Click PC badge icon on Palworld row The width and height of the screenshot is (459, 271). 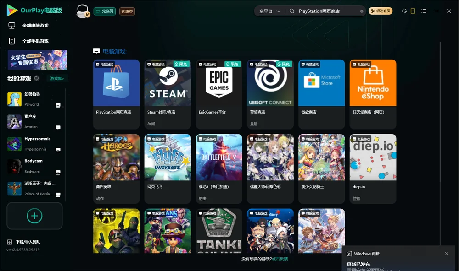(x=58, y=105)
